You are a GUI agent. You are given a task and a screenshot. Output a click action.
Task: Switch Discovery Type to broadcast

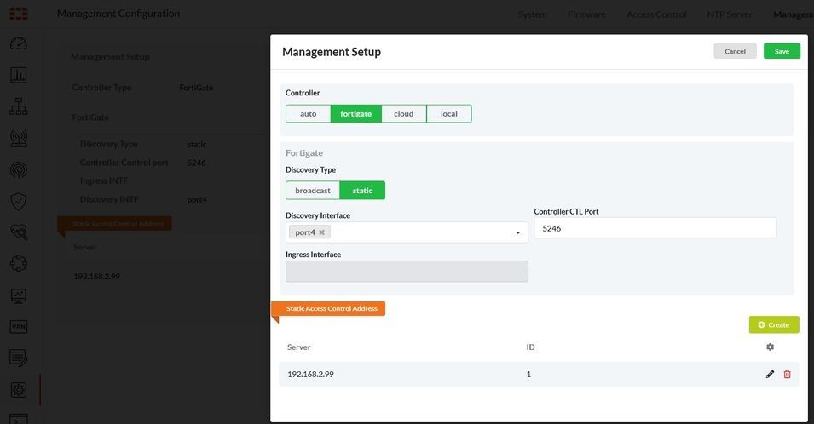[313, 191]
